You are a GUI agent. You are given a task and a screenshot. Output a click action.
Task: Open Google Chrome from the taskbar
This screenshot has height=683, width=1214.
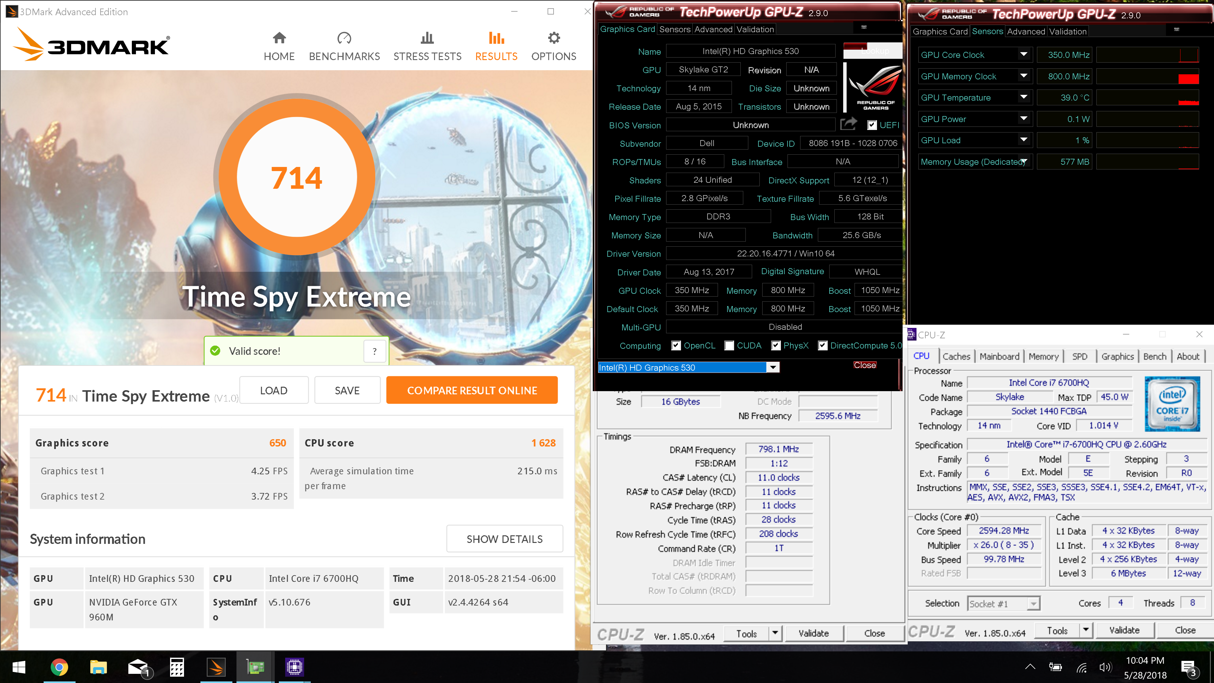[59, 667]
